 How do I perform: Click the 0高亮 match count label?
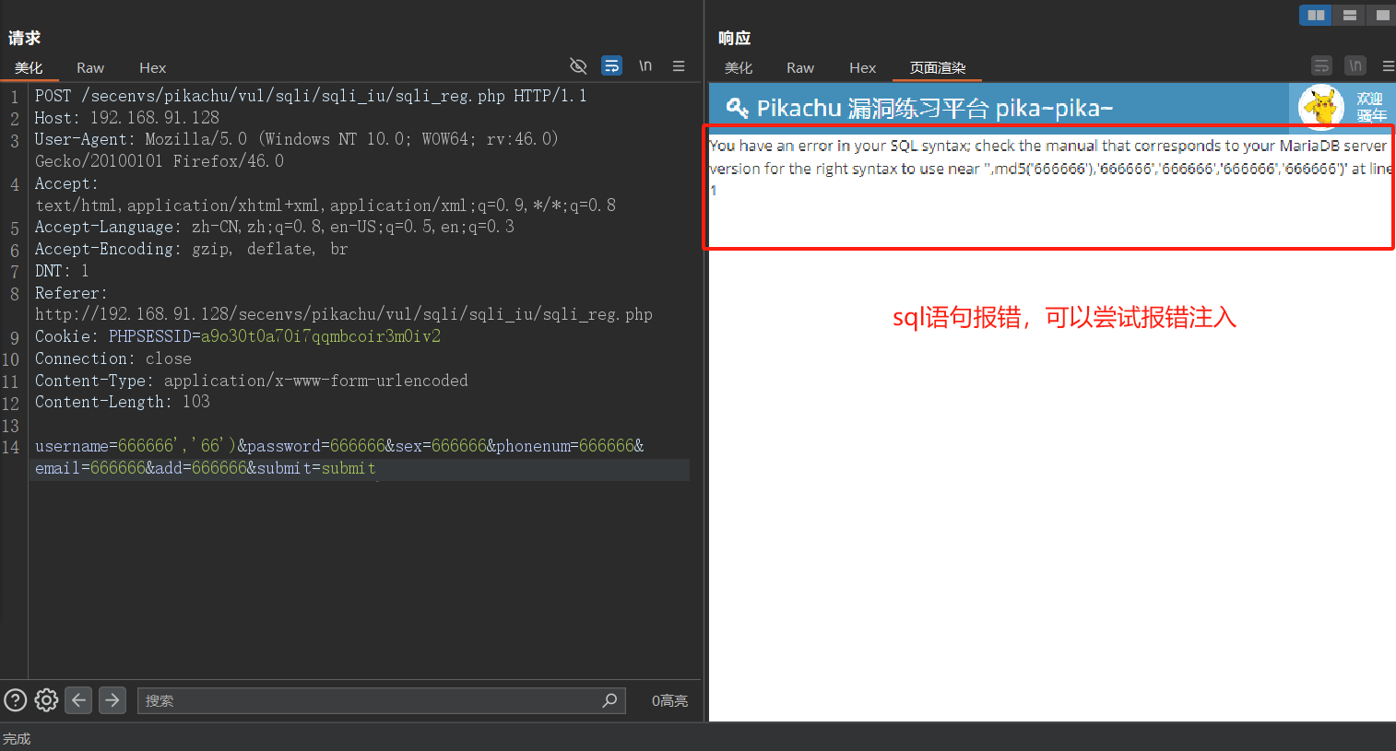[670, 700]
